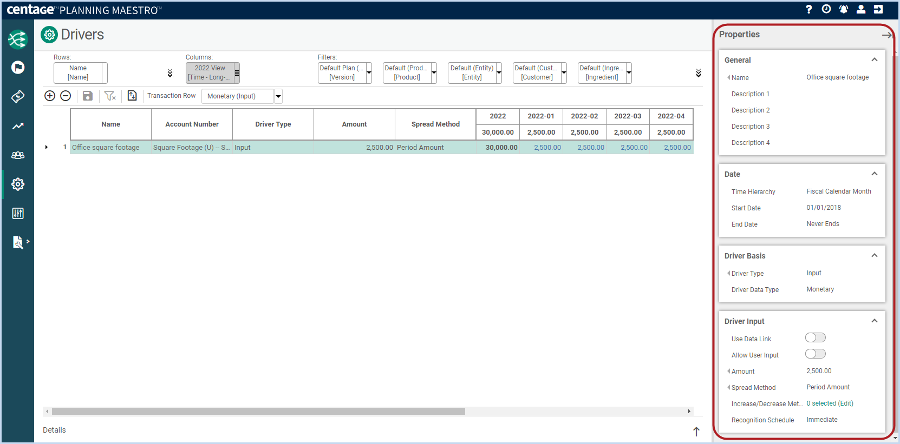Click the export document icon in toolbar
Screen dimensions: 900x444
[x=132, y=96]
